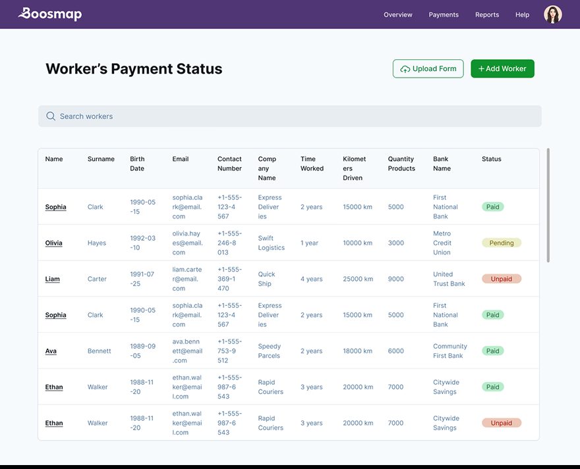Open the Help menu

click(522, 14)
